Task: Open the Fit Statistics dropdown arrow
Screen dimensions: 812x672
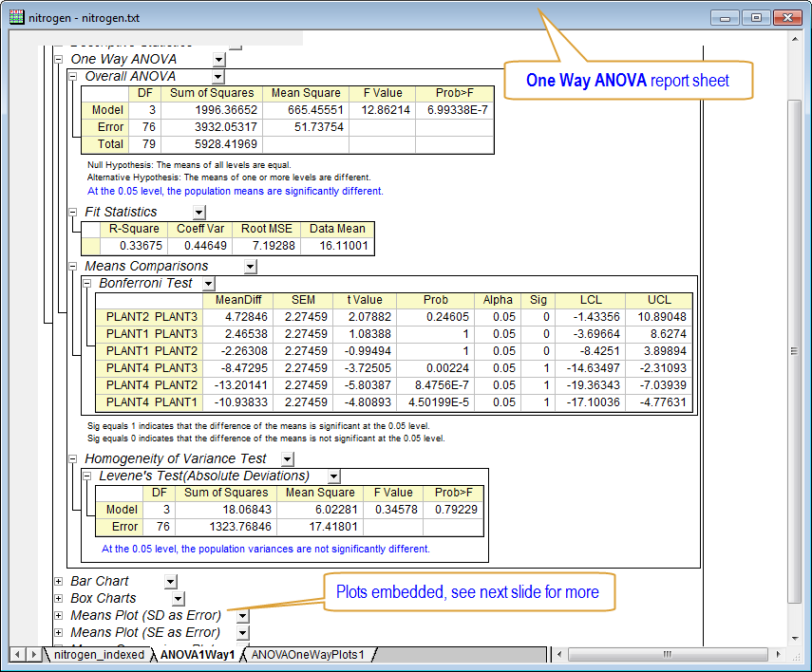Action: 198,211
